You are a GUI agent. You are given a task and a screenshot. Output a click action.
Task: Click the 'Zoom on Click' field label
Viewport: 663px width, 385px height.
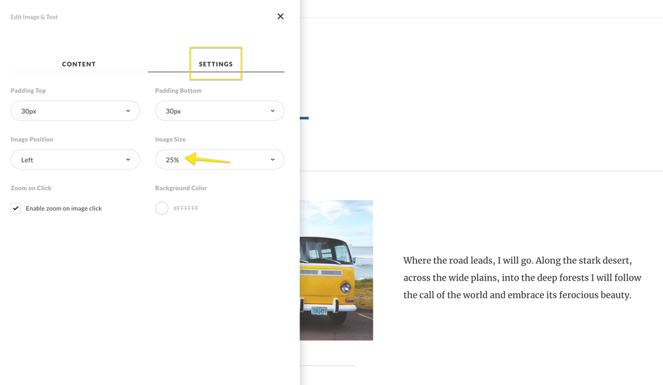point(31,188)
